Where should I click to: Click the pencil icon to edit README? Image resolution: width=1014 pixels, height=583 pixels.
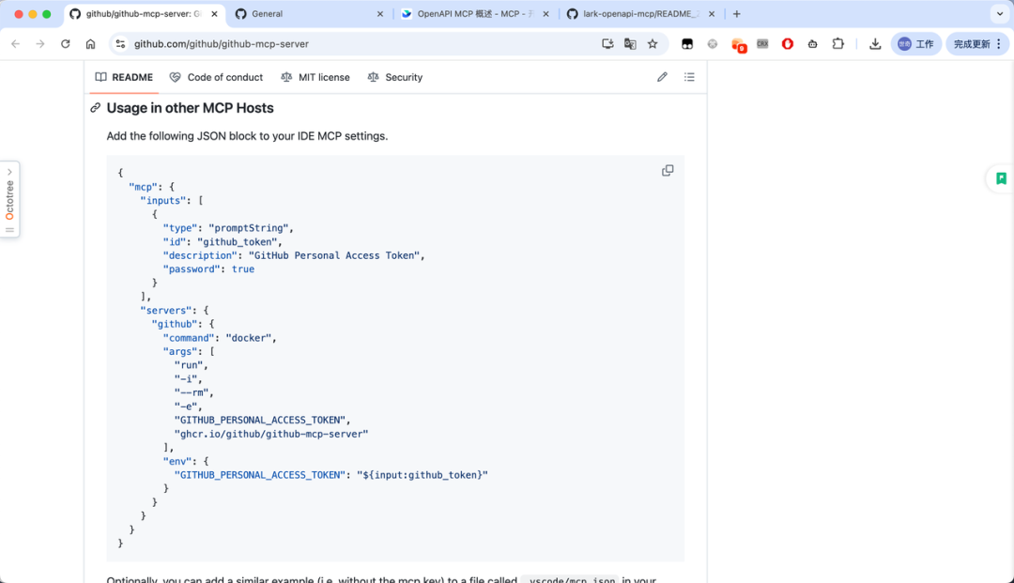(662, 77)
